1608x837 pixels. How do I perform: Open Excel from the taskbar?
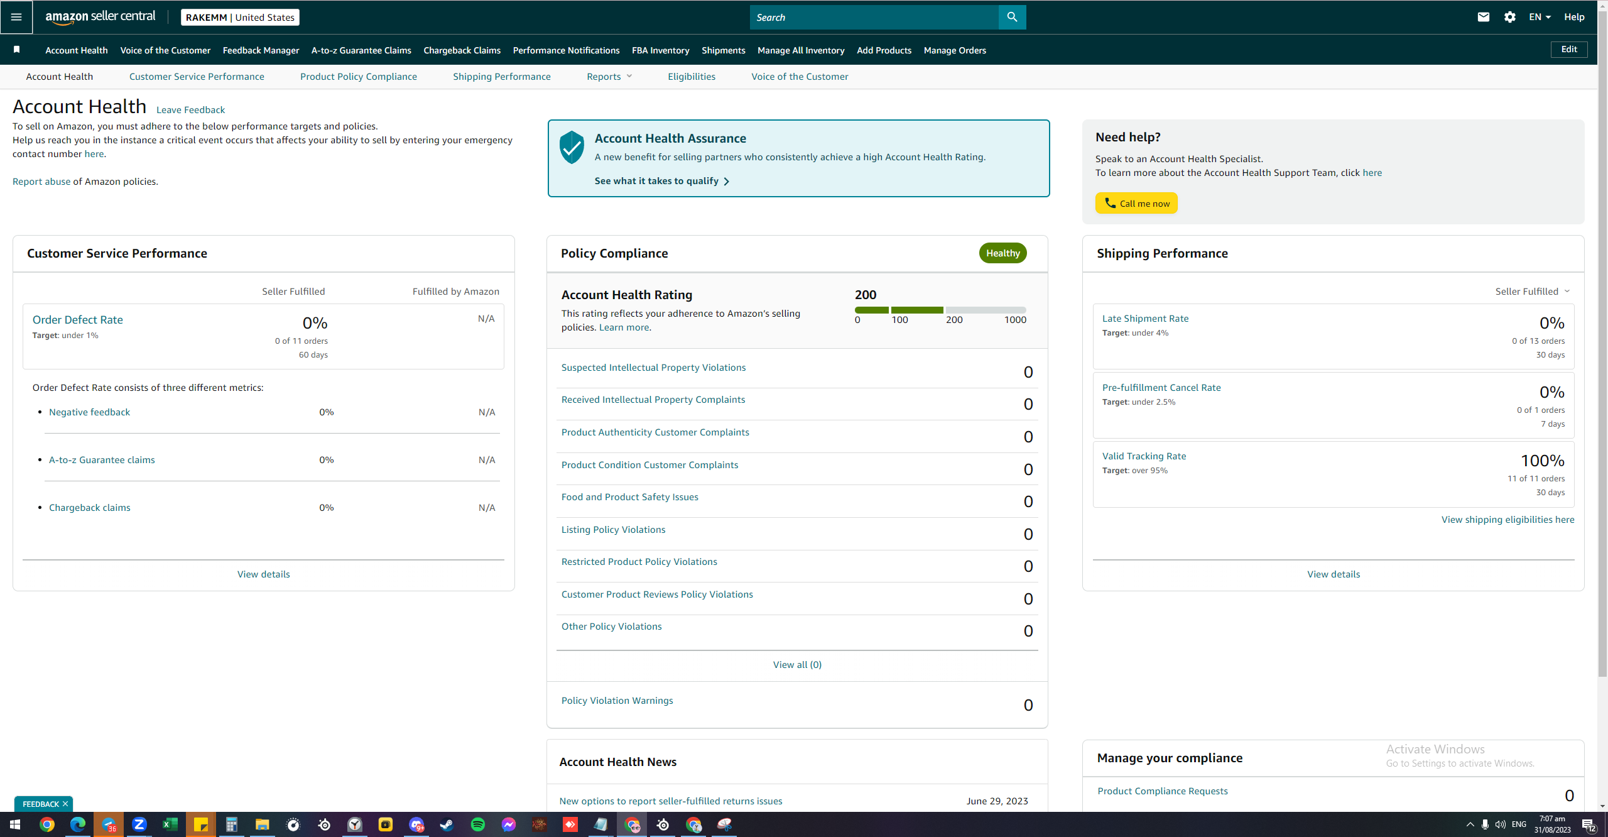tap(170, 824)
